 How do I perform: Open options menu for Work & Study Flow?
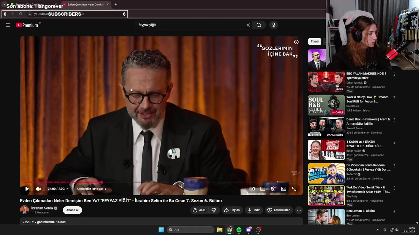click(394, 98)
